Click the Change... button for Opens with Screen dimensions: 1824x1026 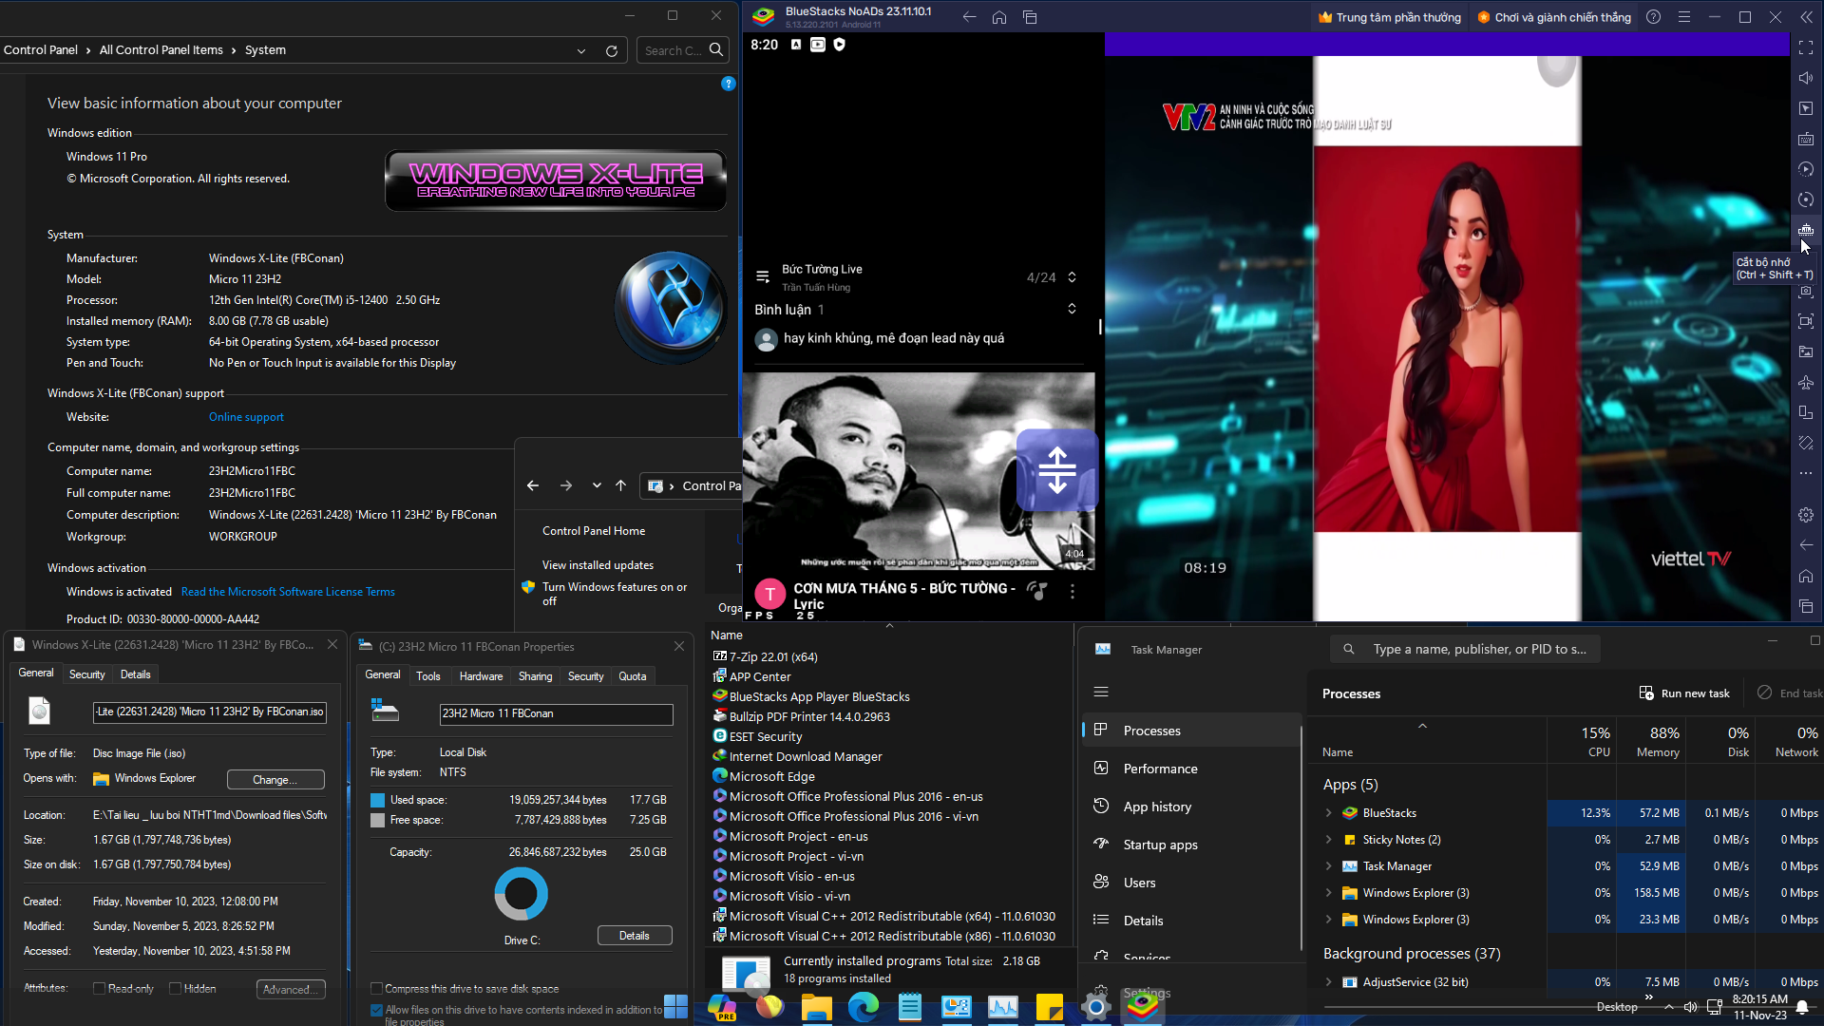click(275, 780)
